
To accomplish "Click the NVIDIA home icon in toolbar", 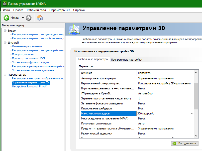I will tap(39, 18).
